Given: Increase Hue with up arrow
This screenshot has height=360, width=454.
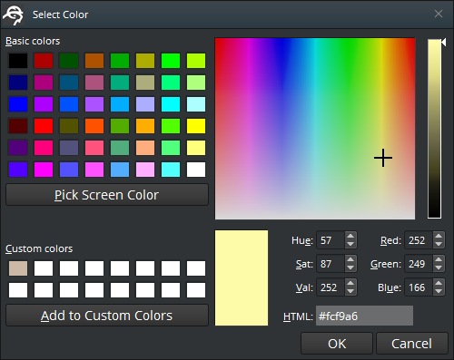Looking at the screenshot, I should [x=350, y=236].
